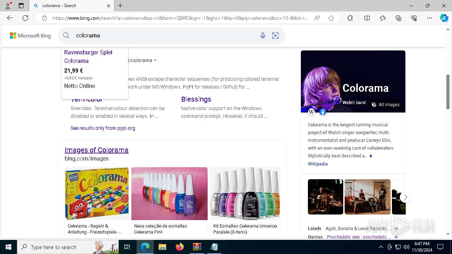
Task: Open pink nail polish image thumbnail
Action: click(169, 194)
